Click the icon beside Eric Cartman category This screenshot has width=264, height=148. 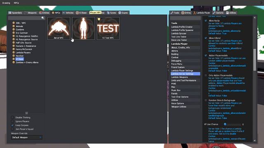pos(14,33)
